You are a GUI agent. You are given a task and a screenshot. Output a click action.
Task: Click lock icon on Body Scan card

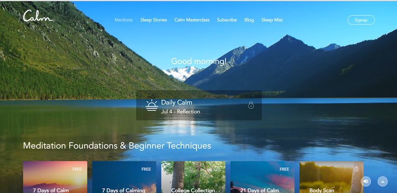click(356, 169)
